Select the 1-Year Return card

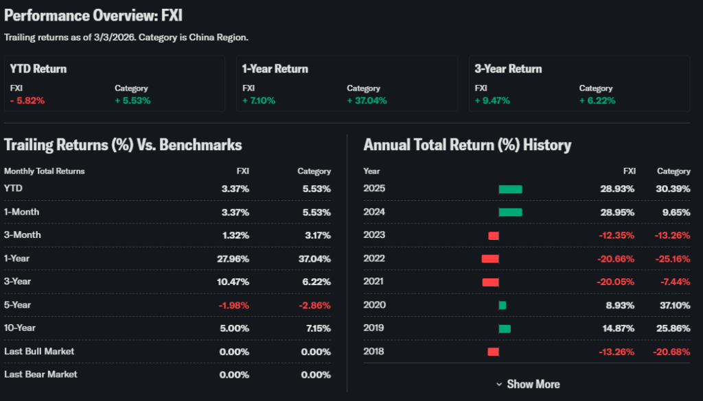coord(347,83)
